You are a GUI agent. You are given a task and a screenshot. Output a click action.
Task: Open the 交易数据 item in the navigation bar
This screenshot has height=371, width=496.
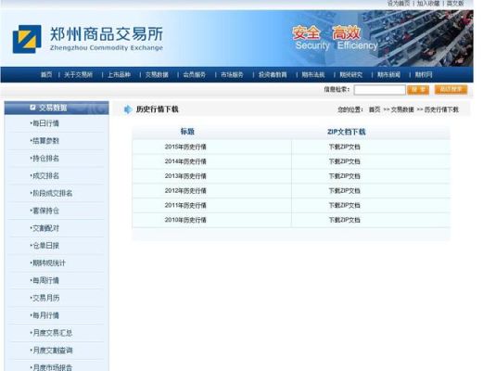coord(157,75)
